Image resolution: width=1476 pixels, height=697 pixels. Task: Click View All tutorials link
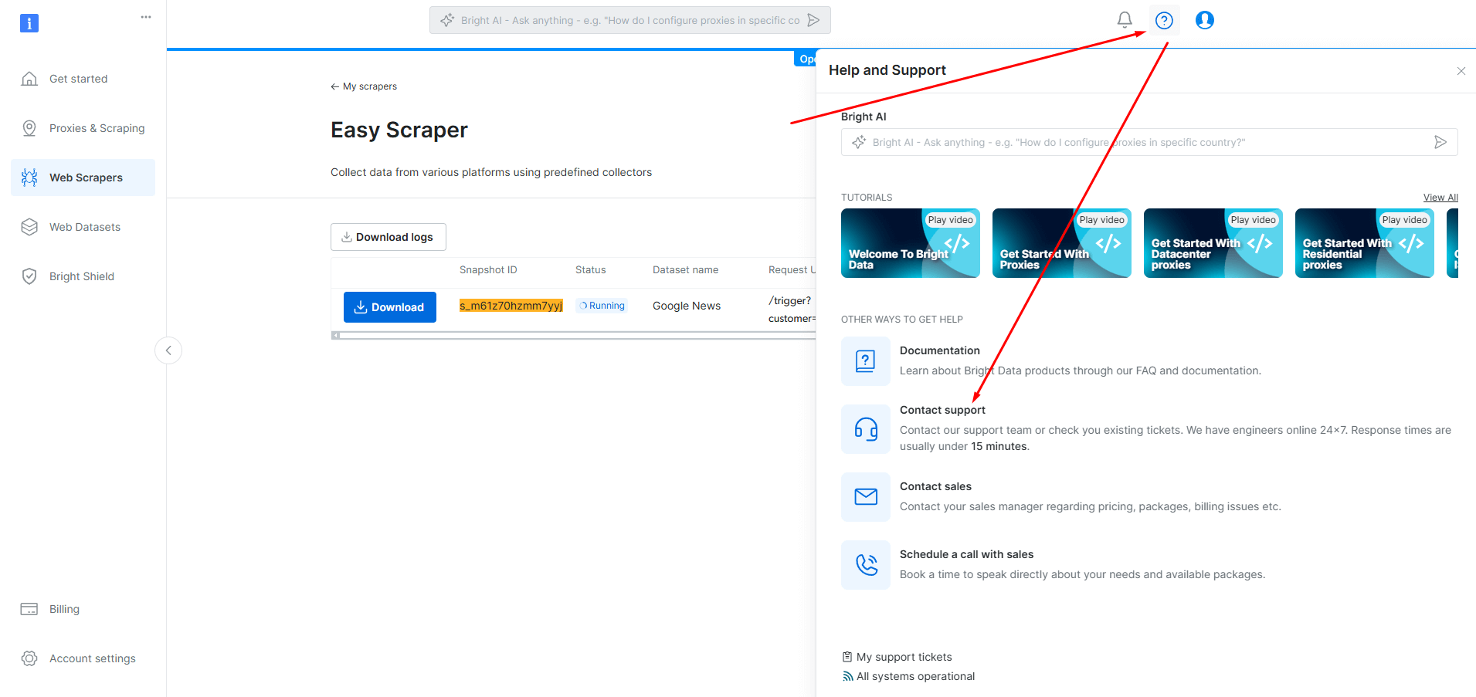[1440, 198]
